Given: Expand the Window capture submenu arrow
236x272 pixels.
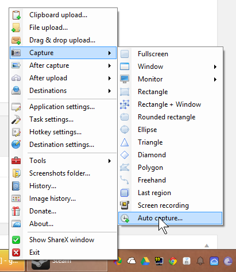Looking at the screenshot, I should (x=215, y=67).
